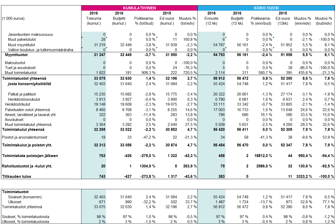Click the 54 793 Myyntituotot forecast cell

click(x=218, y=55)
